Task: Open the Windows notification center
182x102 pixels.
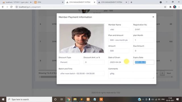Action: [177, 99]
